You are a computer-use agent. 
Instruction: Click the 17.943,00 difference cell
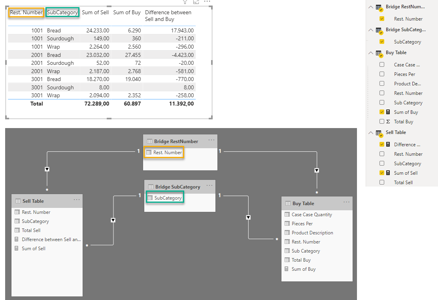point(182,30)
